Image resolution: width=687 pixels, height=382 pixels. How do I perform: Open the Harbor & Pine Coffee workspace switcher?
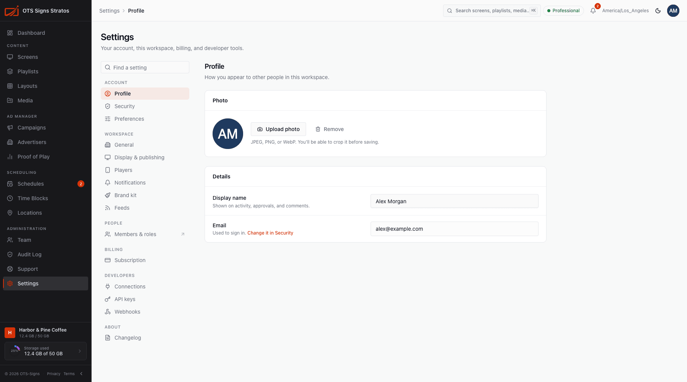coord(45,333)
